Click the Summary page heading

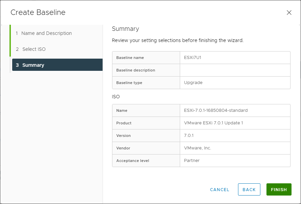(x=125, y=29)
